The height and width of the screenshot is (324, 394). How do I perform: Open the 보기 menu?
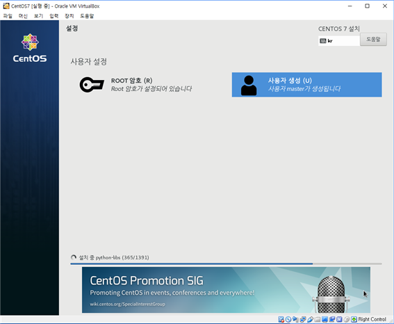[x=38, y=16]
